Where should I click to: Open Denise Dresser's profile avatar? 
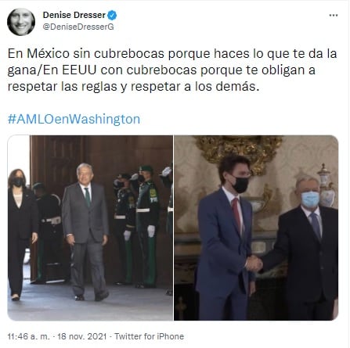point(21,22)
